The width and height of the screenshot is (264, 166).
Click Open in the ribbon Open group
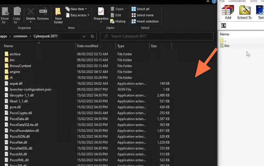click(119, 9)
